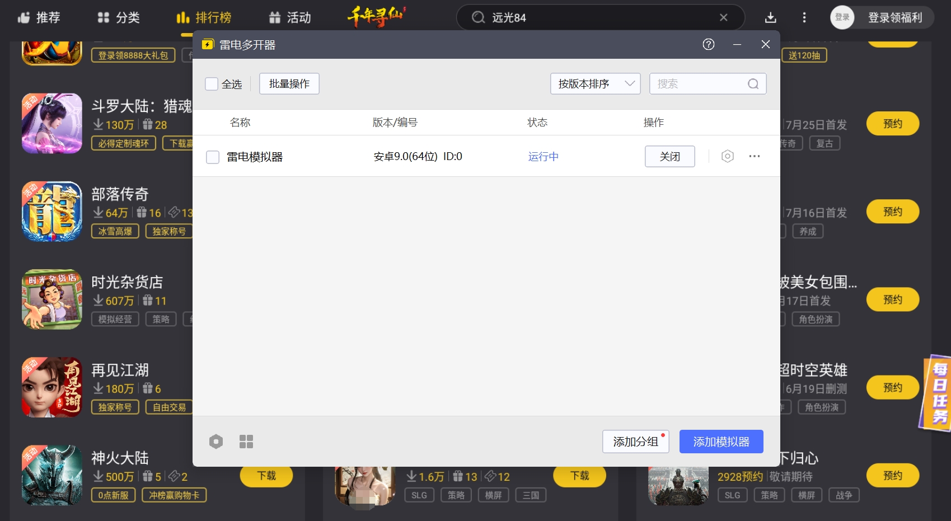
Task: Click the 关闭 button for 雷电模拟器
Action: (670, 157)
